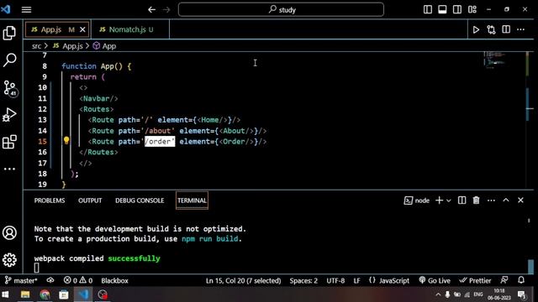Publish or sync changes cloud icon

[x=50, y=280]
